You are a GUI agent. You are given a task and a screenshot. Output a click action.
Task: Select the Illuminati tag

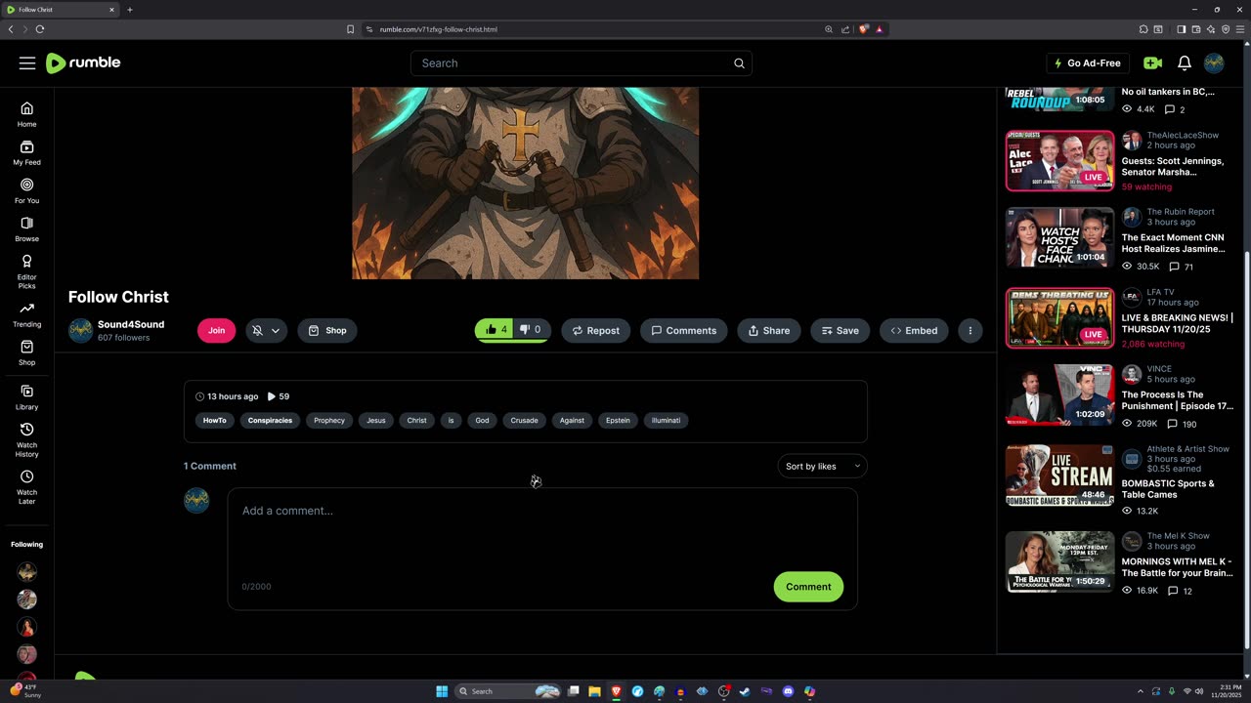666,421
